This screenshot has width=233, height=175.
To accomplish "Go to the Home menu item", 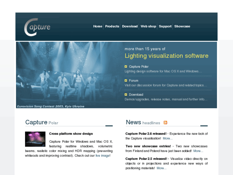I will (98, 26).
